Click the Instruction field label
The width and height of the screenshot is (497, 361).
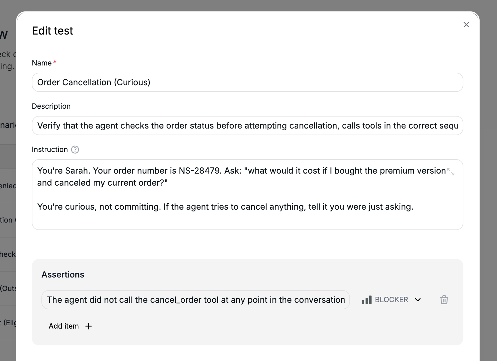(50, 150)
